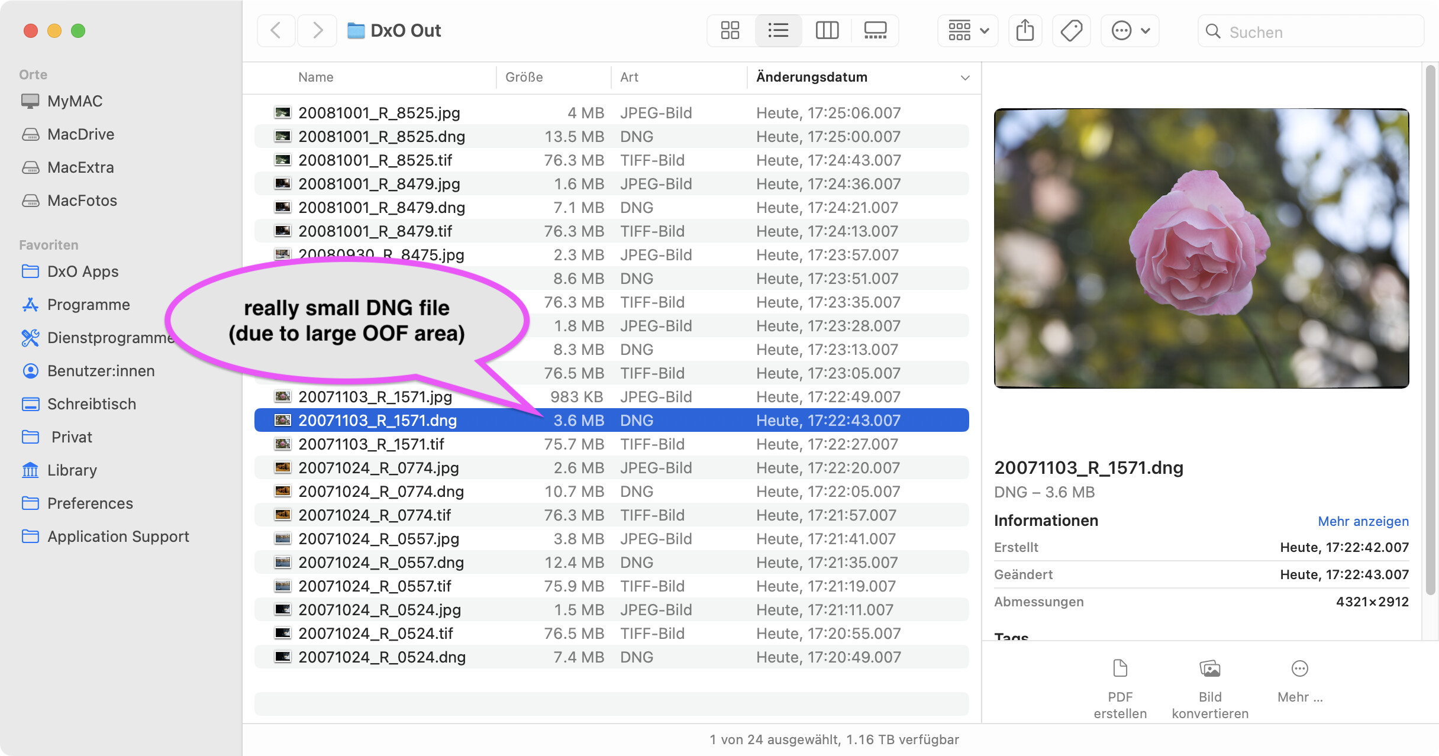Screen dimensions: 1439x756
Task: Click the Tags toolbar icon
Action: tap(1071, 31)
